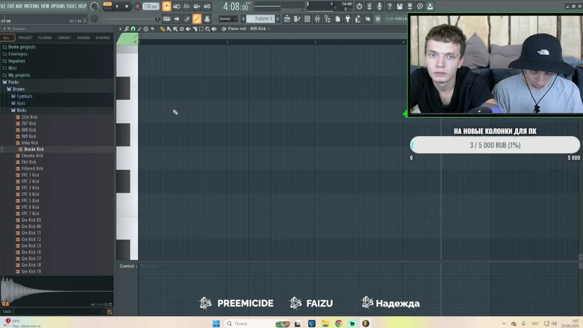This screenshot has width=583, height=328.
Task: Click the question mark help icon
Action: point(389,6)
